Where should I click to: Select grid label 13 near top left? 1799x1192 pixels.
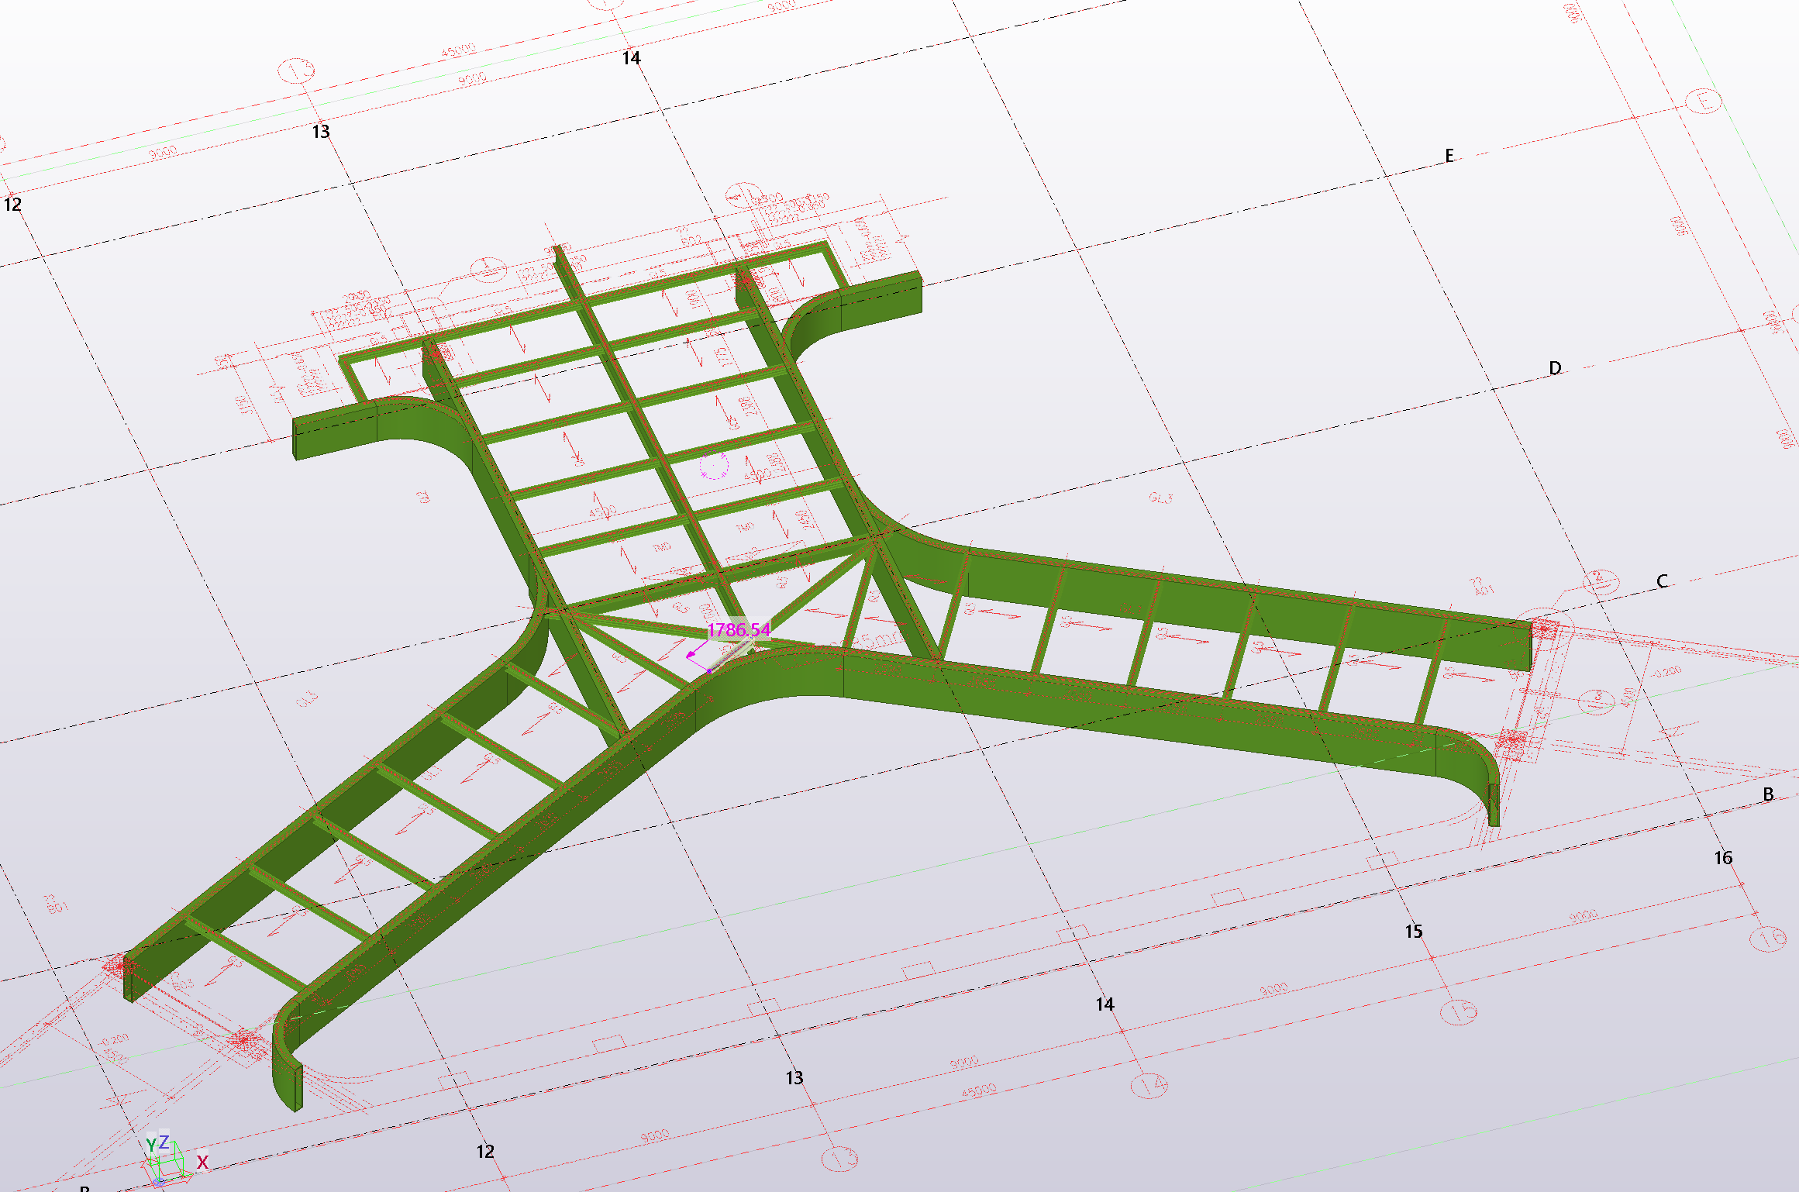point(321,132)
